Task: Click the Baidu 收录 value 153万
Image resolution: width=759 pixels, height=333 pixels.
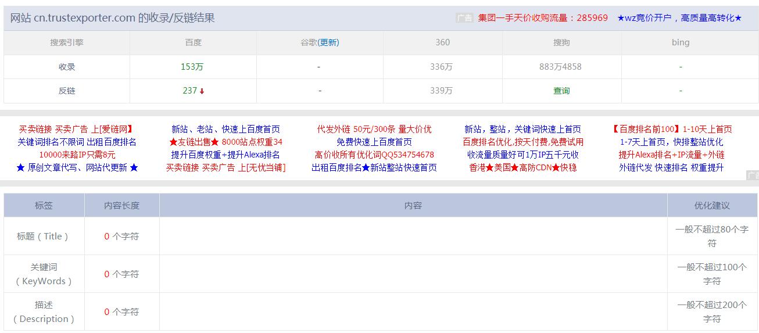Action: coord(192,67)
